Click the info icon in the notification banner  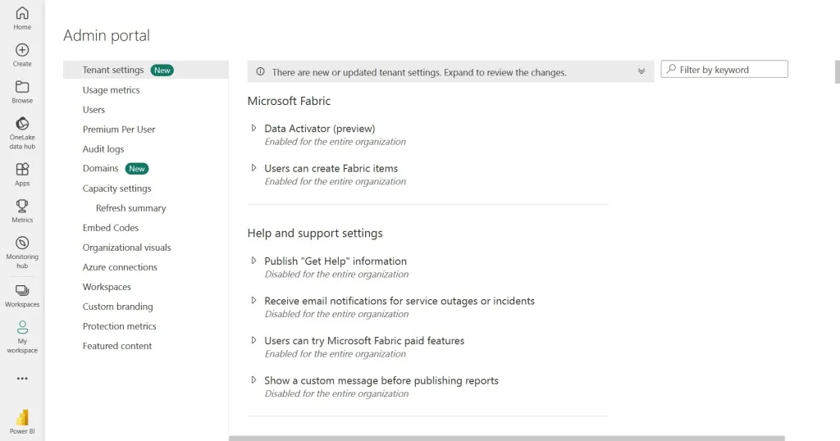pos(260,71)
